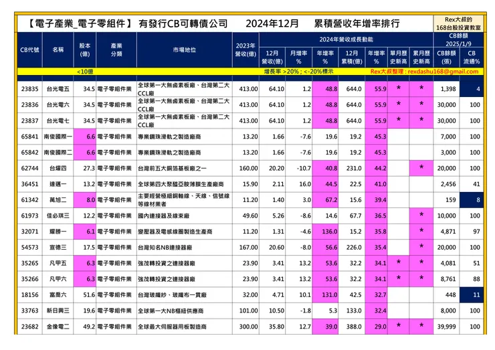Click the 增長率 >20%; <-20%標示 note
495x350 pixels.
tap(298, 72)
